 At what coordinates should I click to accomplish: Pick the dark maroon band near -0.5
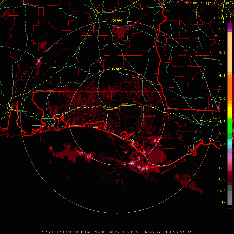click(x=230, y=179)
